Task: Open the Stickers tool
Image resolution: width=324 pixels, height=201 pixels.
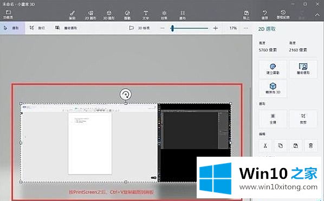Action: click(x=127, y=15)
